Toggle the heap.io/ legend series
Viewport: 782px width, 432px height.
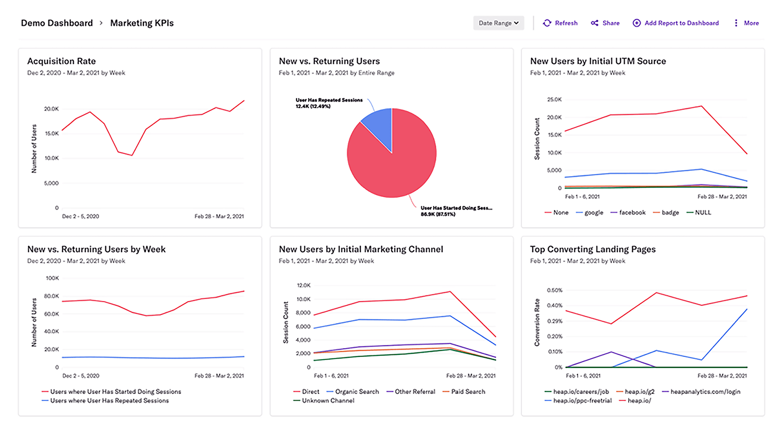[x=634, y=401]
